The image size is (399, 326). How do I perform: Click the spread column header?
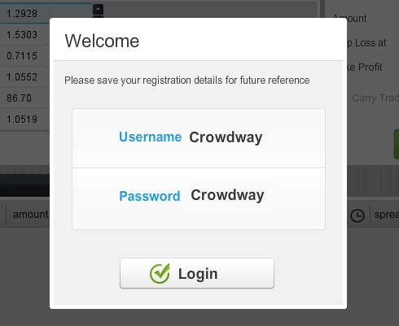pyautogui.click(x=387, y=215)
